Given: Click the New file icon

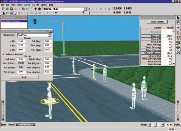Looking at the screenshot, I should tap(3, 9).
